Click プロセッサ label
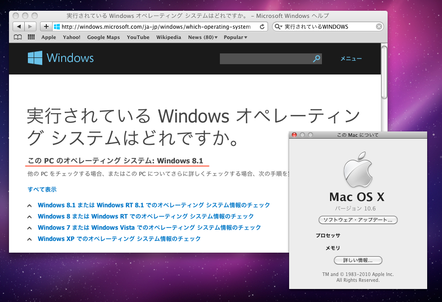This screenshot has height=302, width=442. [x=328, y=235]
